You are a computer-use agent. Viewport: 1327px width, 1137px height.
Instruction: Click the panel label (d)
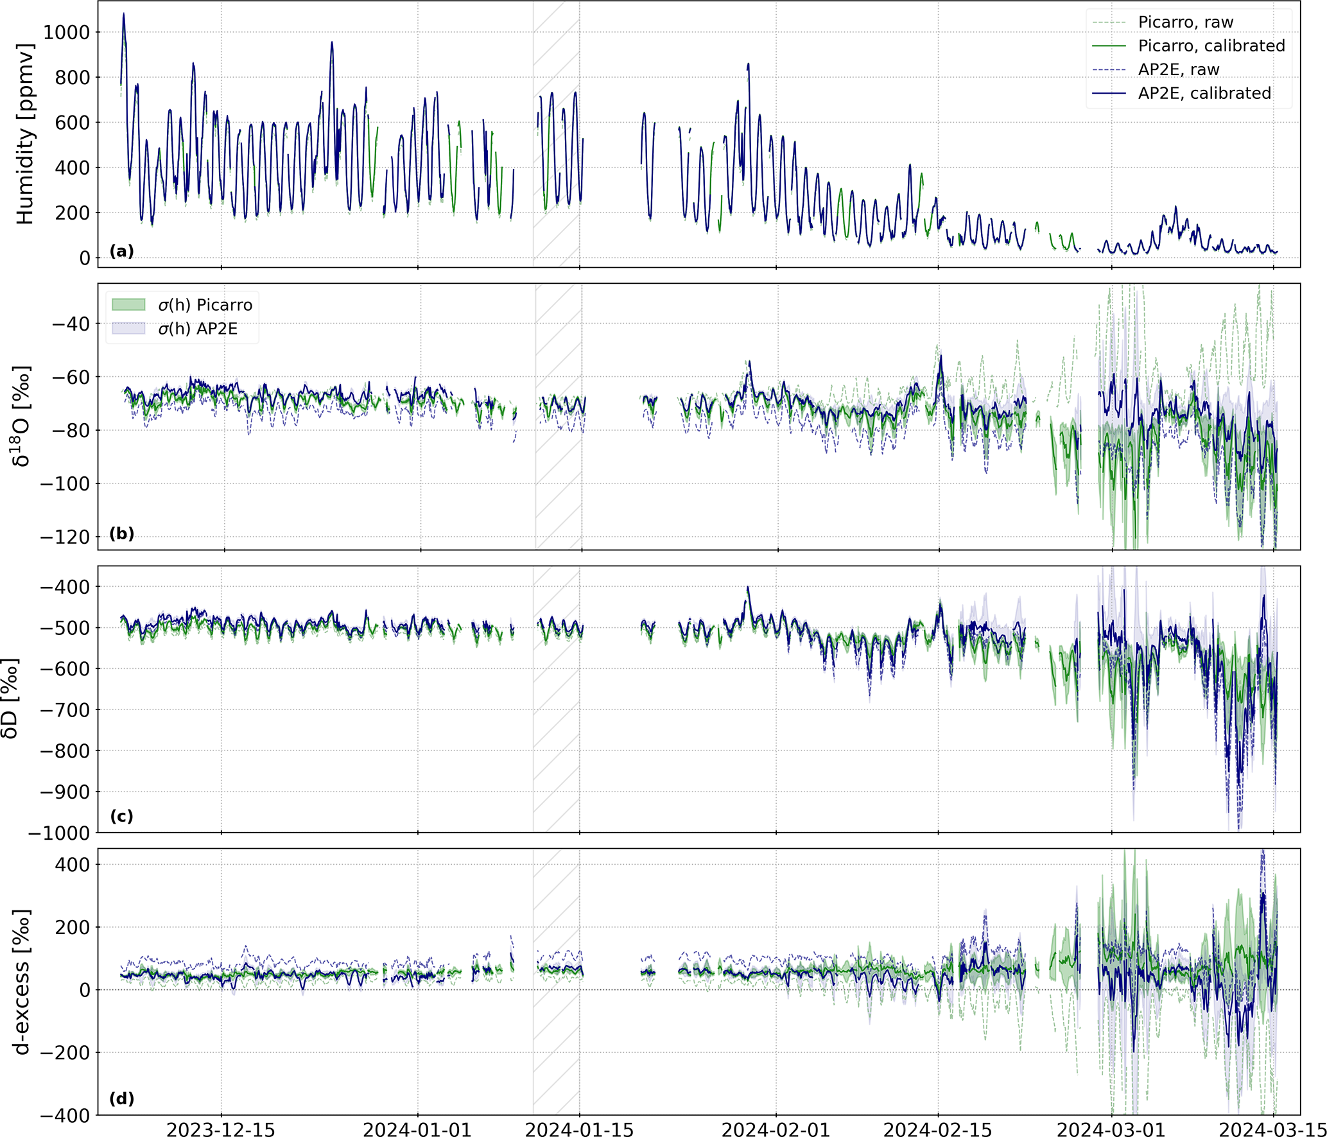pyautogui.click(x=121, y=1098)
